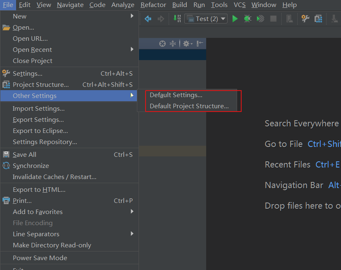
Task: Click the Make Project build icon
Action: pyautogui.click(x=177, y=19)
